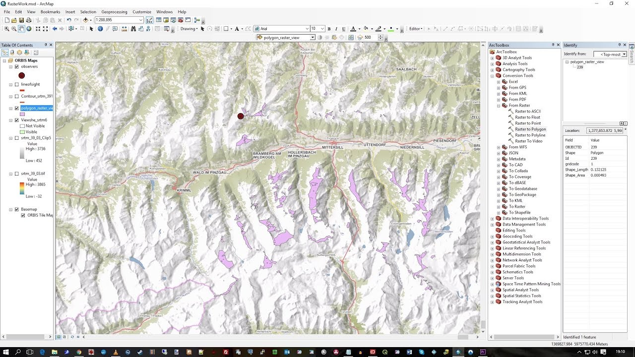Open the File menu

point(7,12)
